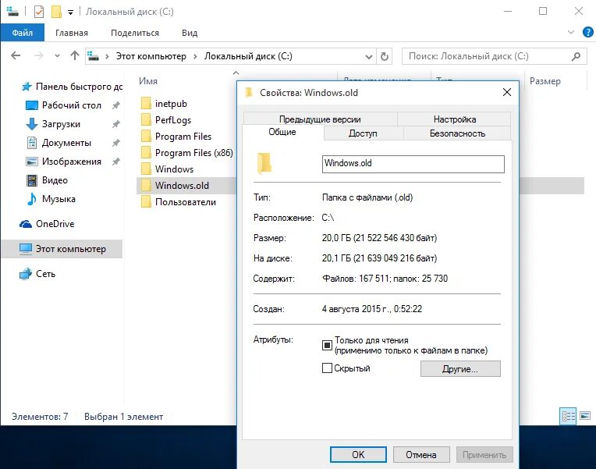Enable the Скрытый attribute checkbox
Screen dimensions: 596x469
327,368
